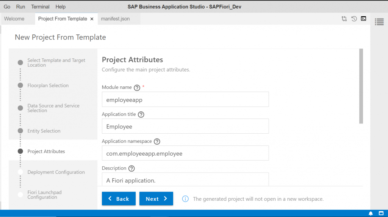The width and height of the screenshot is (388, 217).
Task: Click the status bar panel layout icon
Action: [381, 213]
